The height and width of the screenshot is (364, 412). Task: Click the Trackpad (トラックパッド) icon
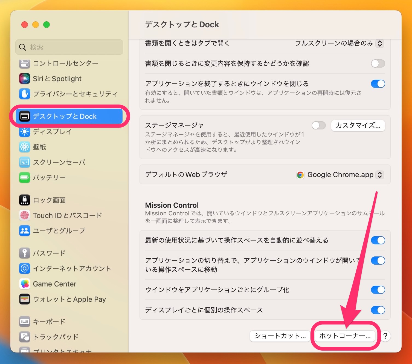click(x=25, y=337)
